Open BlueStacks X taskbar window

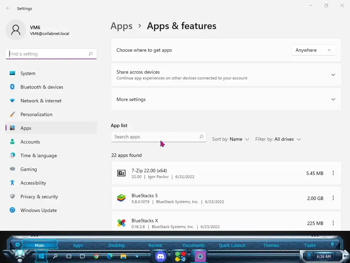pos(180,256)
